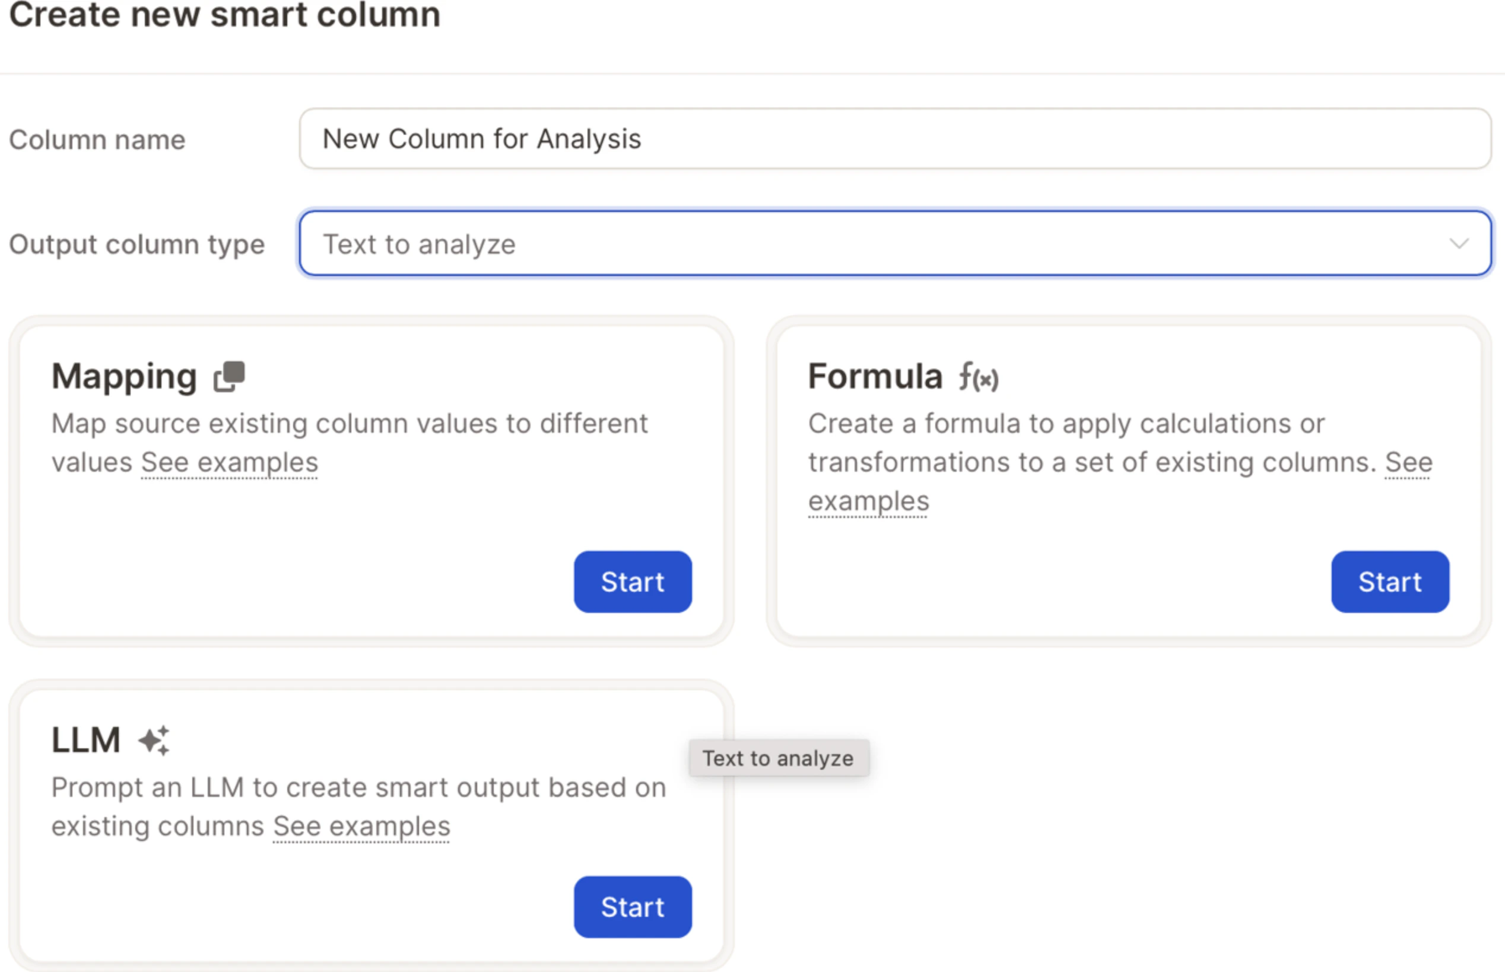
Task: Open See examples link under Mapping
Action: 229,463
